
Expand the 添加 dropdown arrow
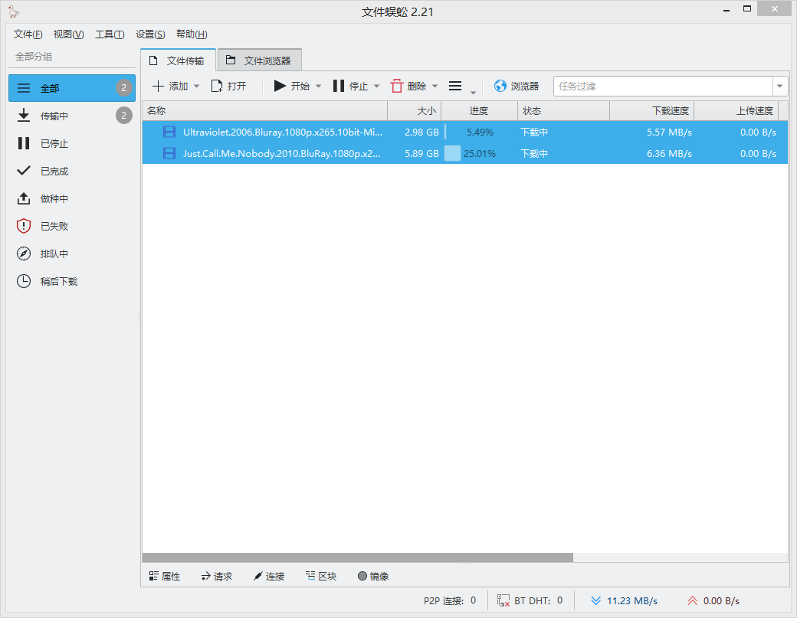pos(197,87)
